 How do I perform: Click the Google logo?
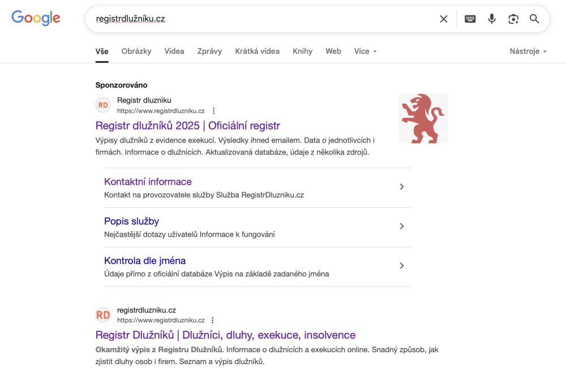pyautogui.click(x=36, y=18)
